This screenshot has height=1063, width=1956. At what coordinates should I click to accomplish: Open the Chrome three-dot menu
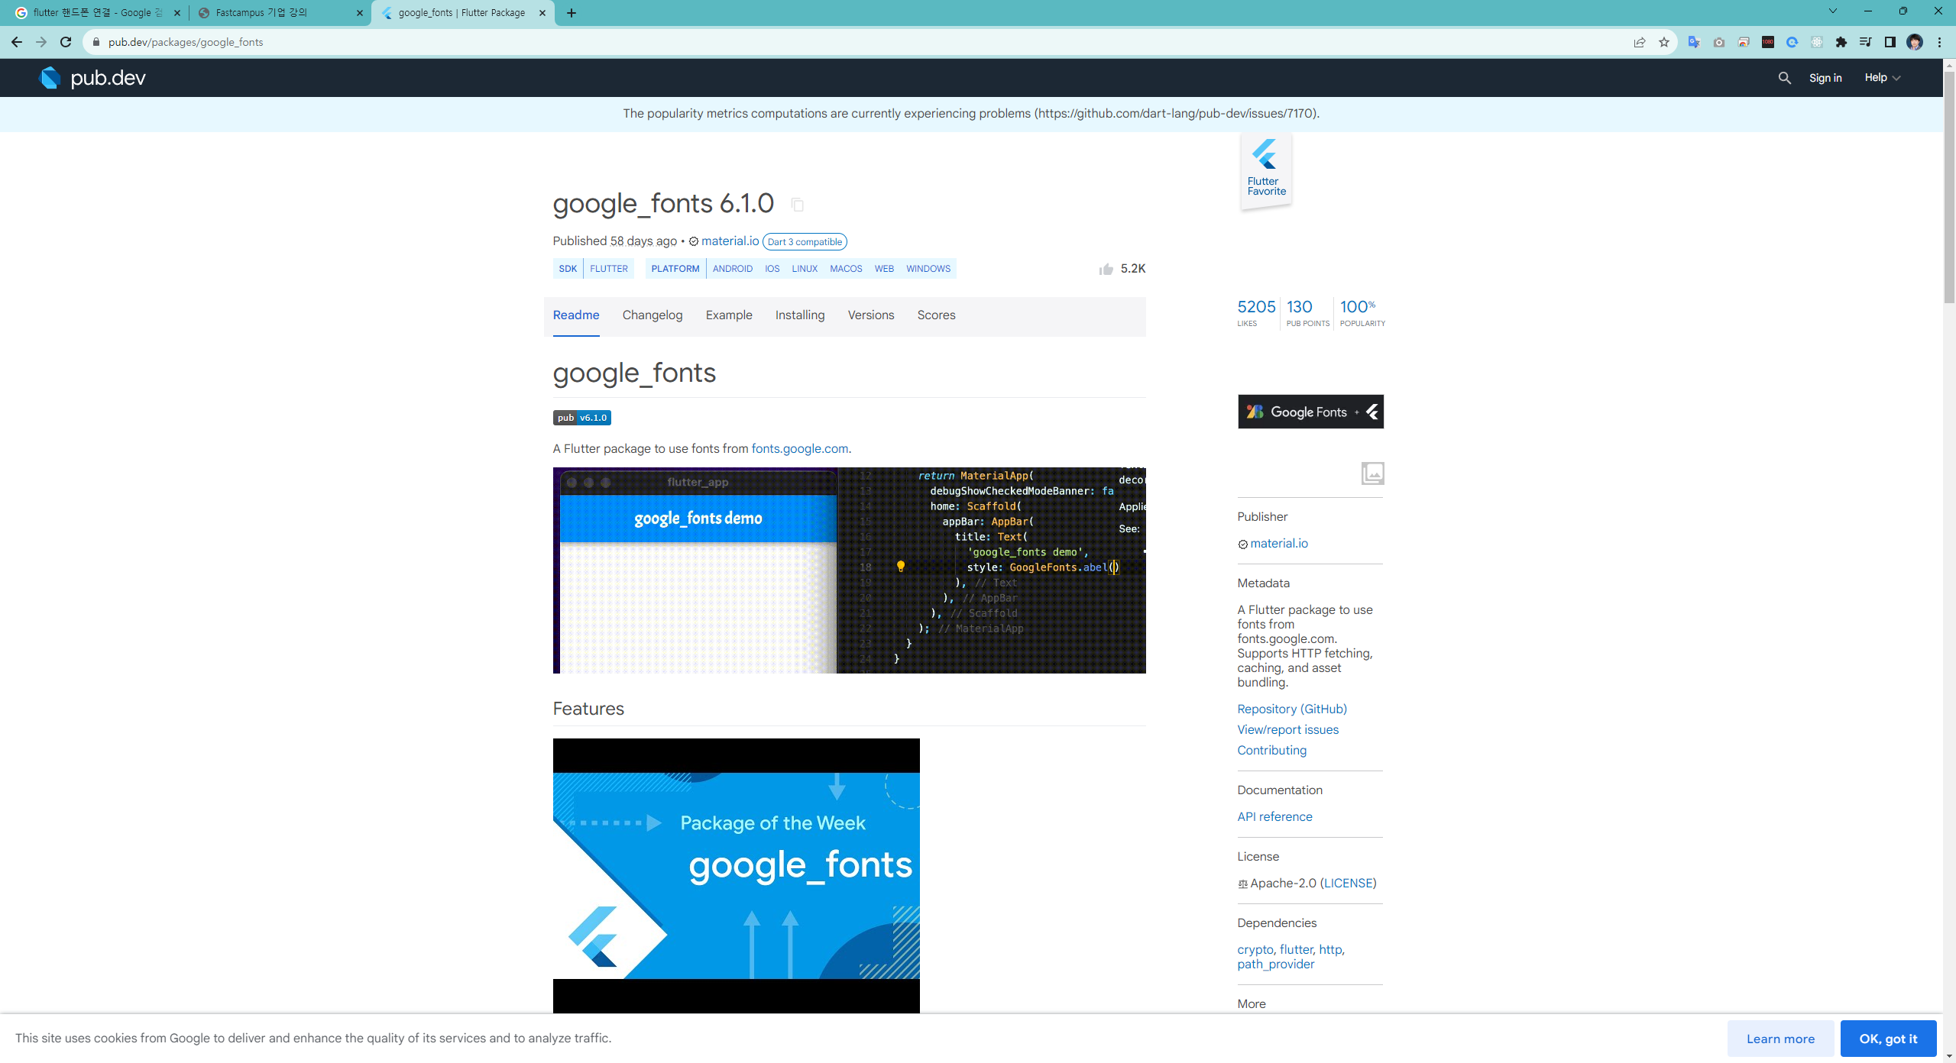[1939, 42]
